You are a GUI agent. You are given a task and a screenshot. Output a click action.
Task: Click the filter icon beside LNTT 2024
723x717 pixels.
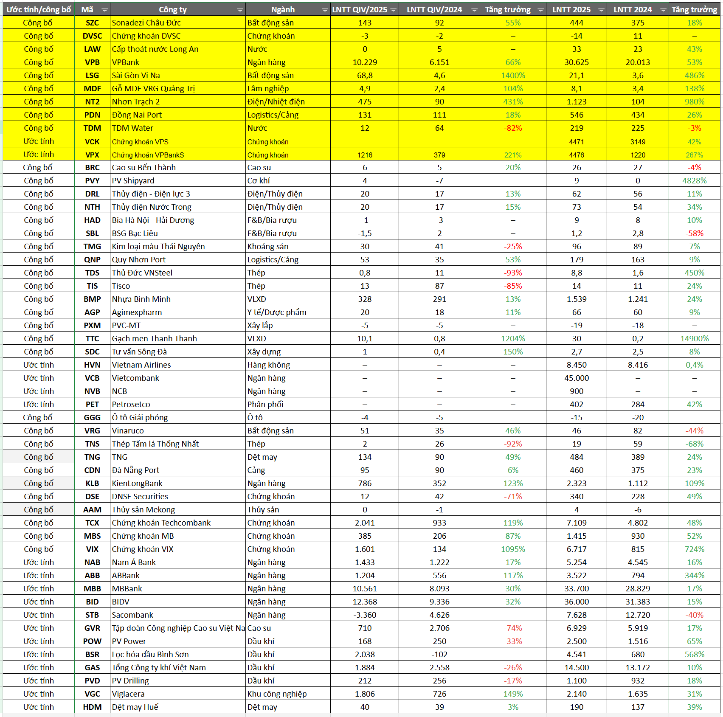[663, 10]
